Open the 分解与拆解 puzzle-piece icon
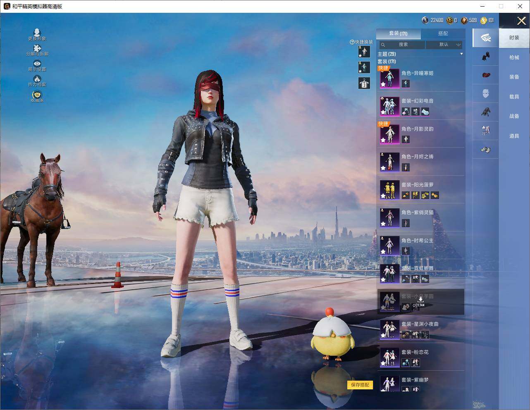The image size is (530, 410). (x=37, y=48)
